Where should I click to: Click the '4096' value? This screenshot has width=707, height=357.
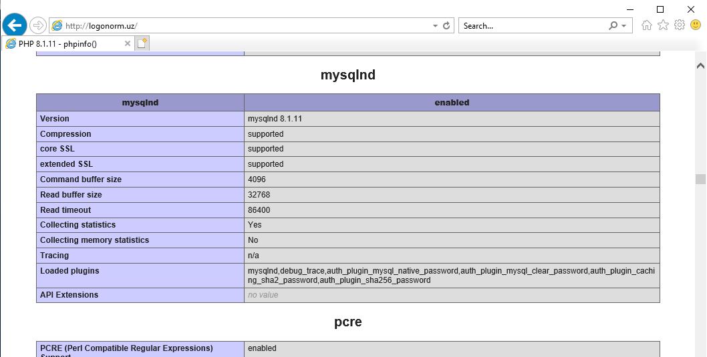[257, 180]
